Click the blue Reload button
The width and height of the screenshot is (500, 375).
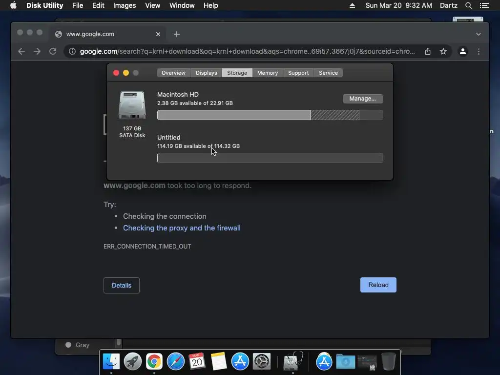click(378, 285)
